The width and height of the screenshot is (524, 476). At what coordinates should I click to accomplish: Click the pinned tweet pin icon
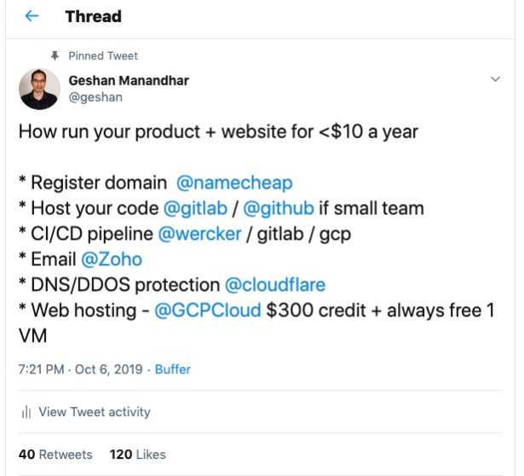[55, 55]
